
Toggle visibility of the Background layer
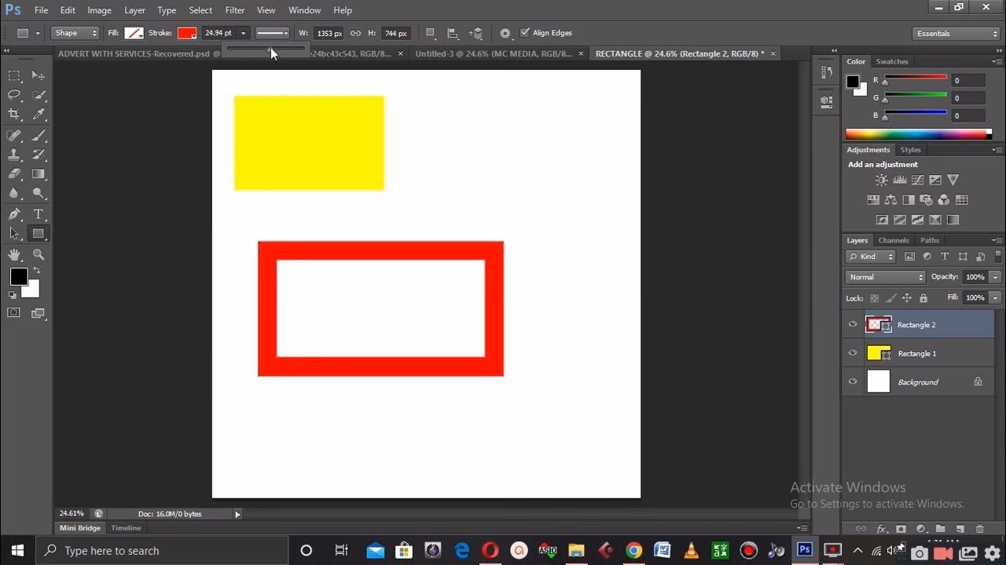pyautogui.click(x=853, y=381)
